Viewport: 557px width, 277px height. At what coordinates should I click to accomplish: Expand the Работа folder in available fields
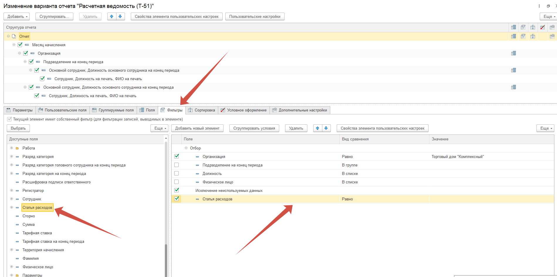pos(11,148)
